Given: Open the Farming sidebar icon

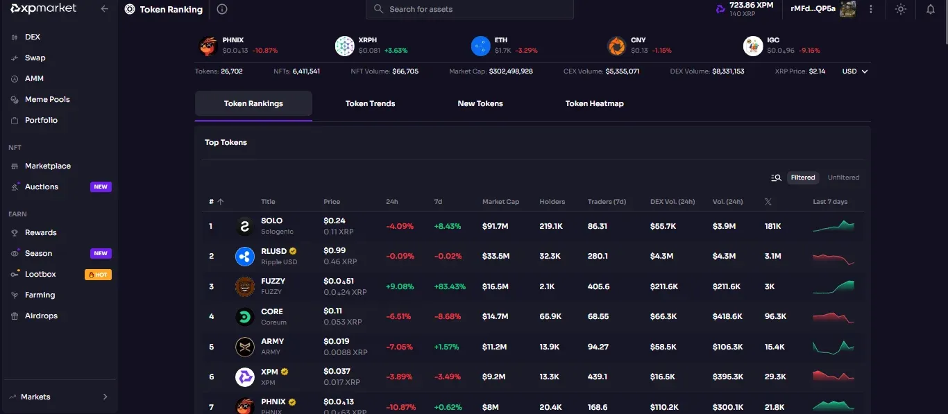Looking at the screenshot, I should [15, 295].
